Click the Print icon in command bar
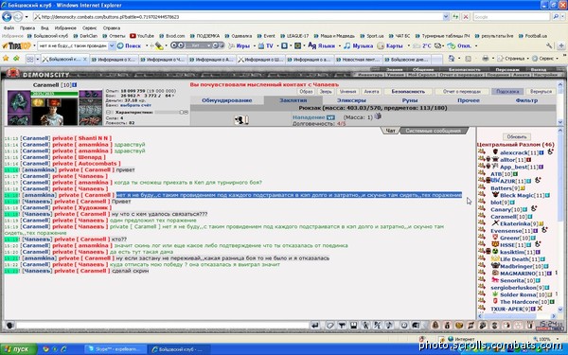Screen dimensions: 568x355 486,59
